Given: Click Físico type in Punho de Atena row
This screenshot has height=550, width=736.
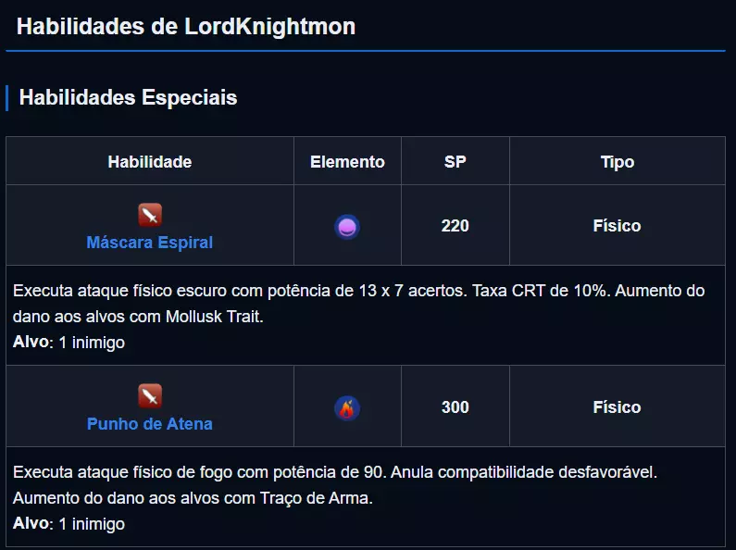Looking at the screenshot, I should pyautogui.click(x=617, y=407).
